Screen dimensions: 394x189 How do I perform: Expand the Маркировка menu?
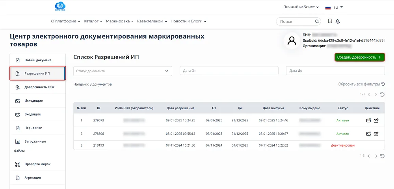tap(120, 21)
